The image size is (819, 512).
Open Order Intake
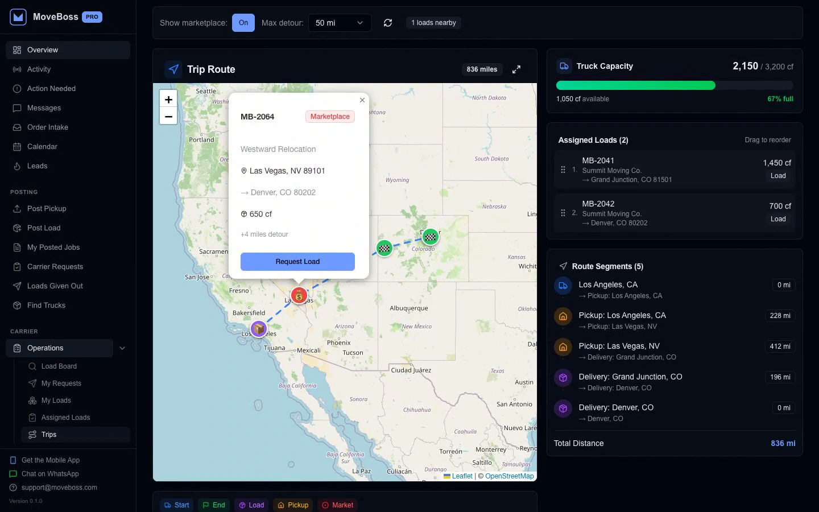[68, 127]
